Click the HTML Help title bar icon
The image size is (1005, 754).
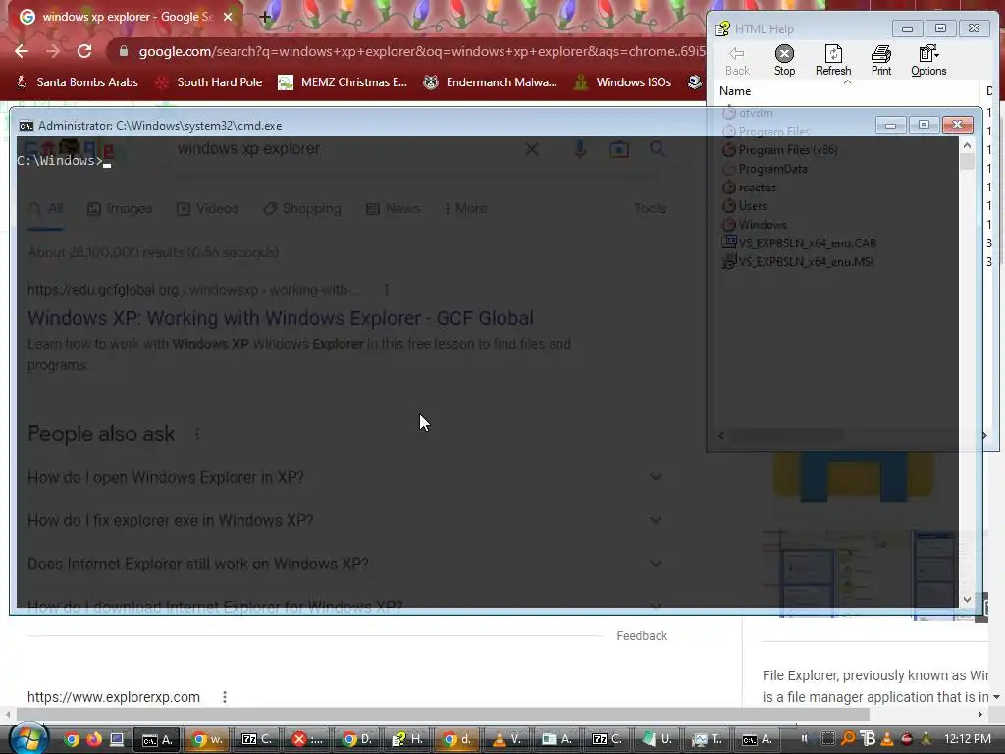(723, 28)
